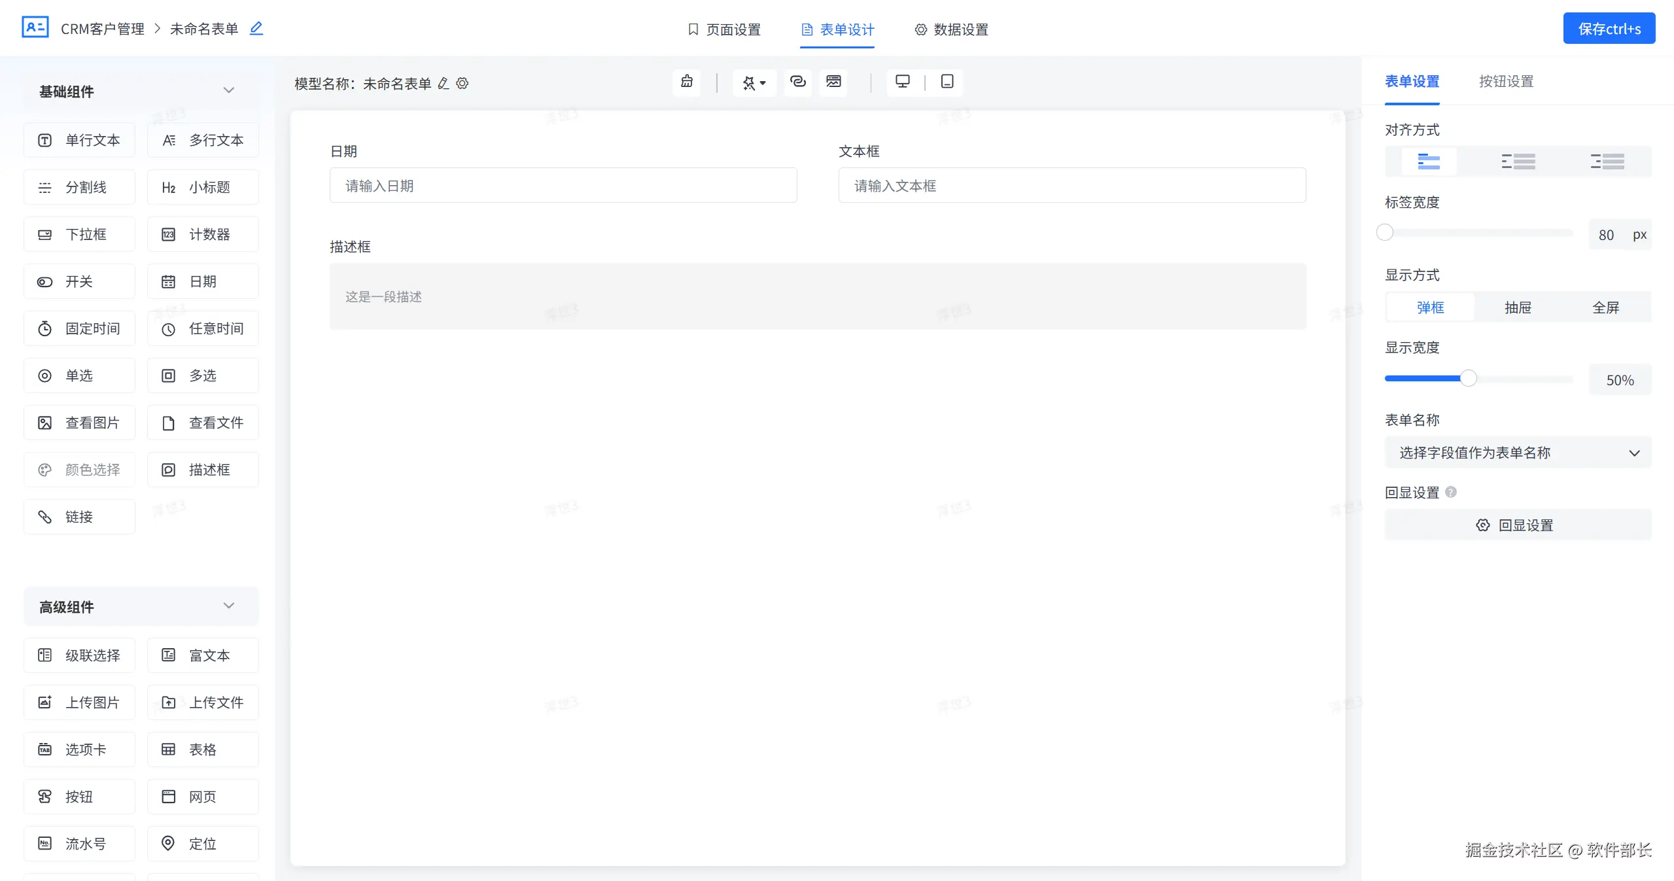Click the broom clear-canvas icon

pyautogui.click(x=686, y=82)
